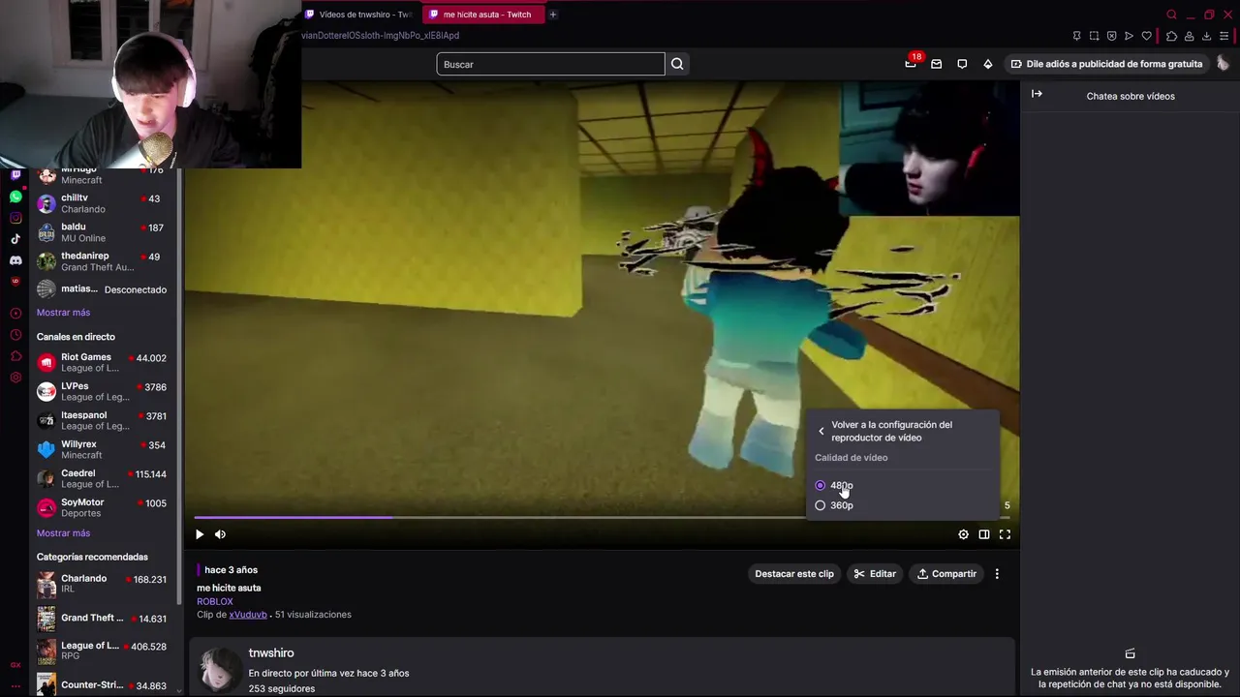Collapse the chat panel with arrow icon
Image resolution: width=1240 pixels, height=697 pixels.
(1037, 94)
